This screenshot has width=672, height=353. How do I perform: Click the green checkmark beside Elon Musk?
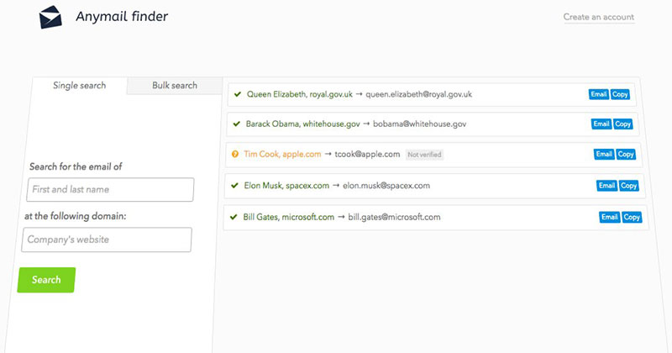pos(234,185)
